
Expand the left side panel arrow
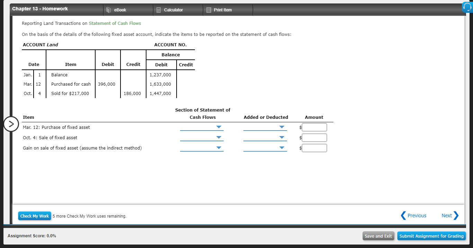(x=11, y=124)
